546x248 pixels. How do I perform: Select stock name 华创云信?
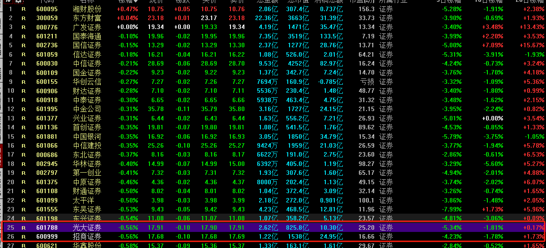87,82
